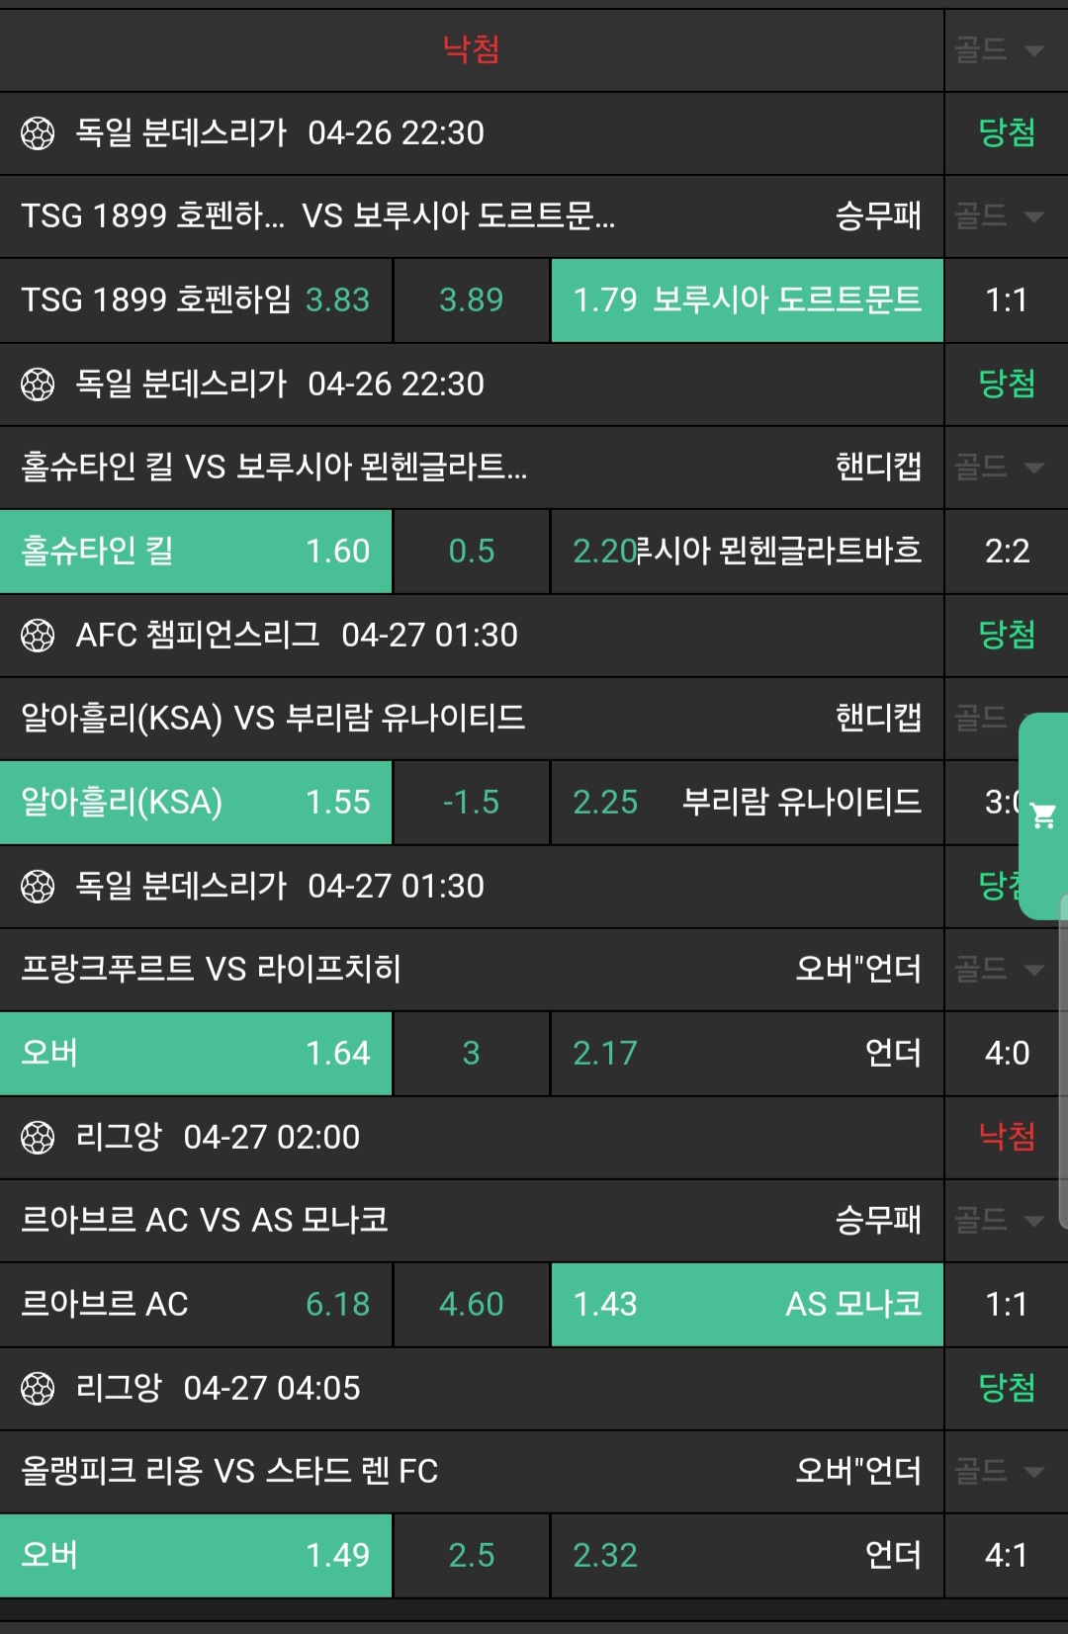Click the soccer ball icon beside 리그앙 04-27 04:05
Viewport: 1068px width, 1634px height.
click(x=38, y=1388)
